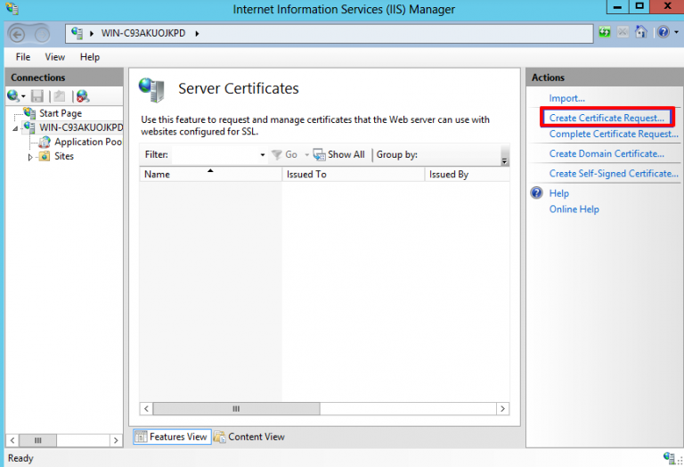Expand the Sites tree node arrow
Viewport: 684px width, 467px height.
[x=30, y=157]
